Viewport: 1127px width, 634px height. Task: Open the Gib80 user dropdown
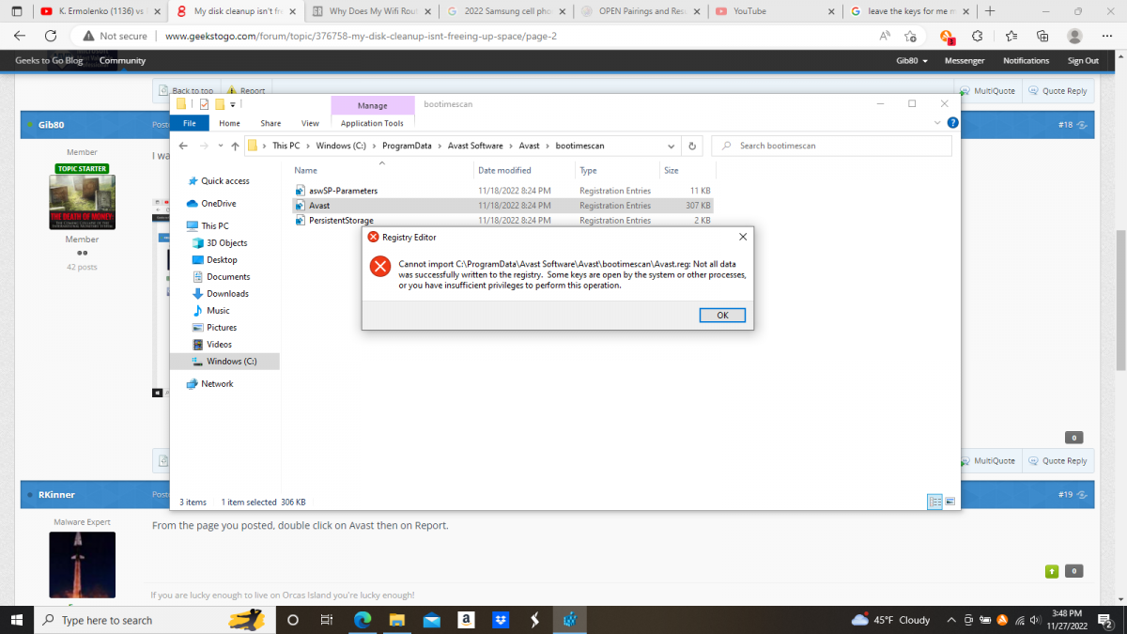tap(911, 60)
